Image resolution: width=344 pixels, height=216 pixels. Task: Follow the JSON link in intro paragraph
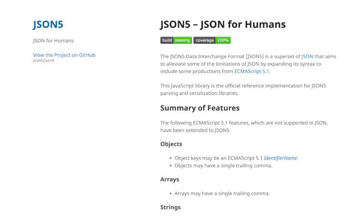307,56
